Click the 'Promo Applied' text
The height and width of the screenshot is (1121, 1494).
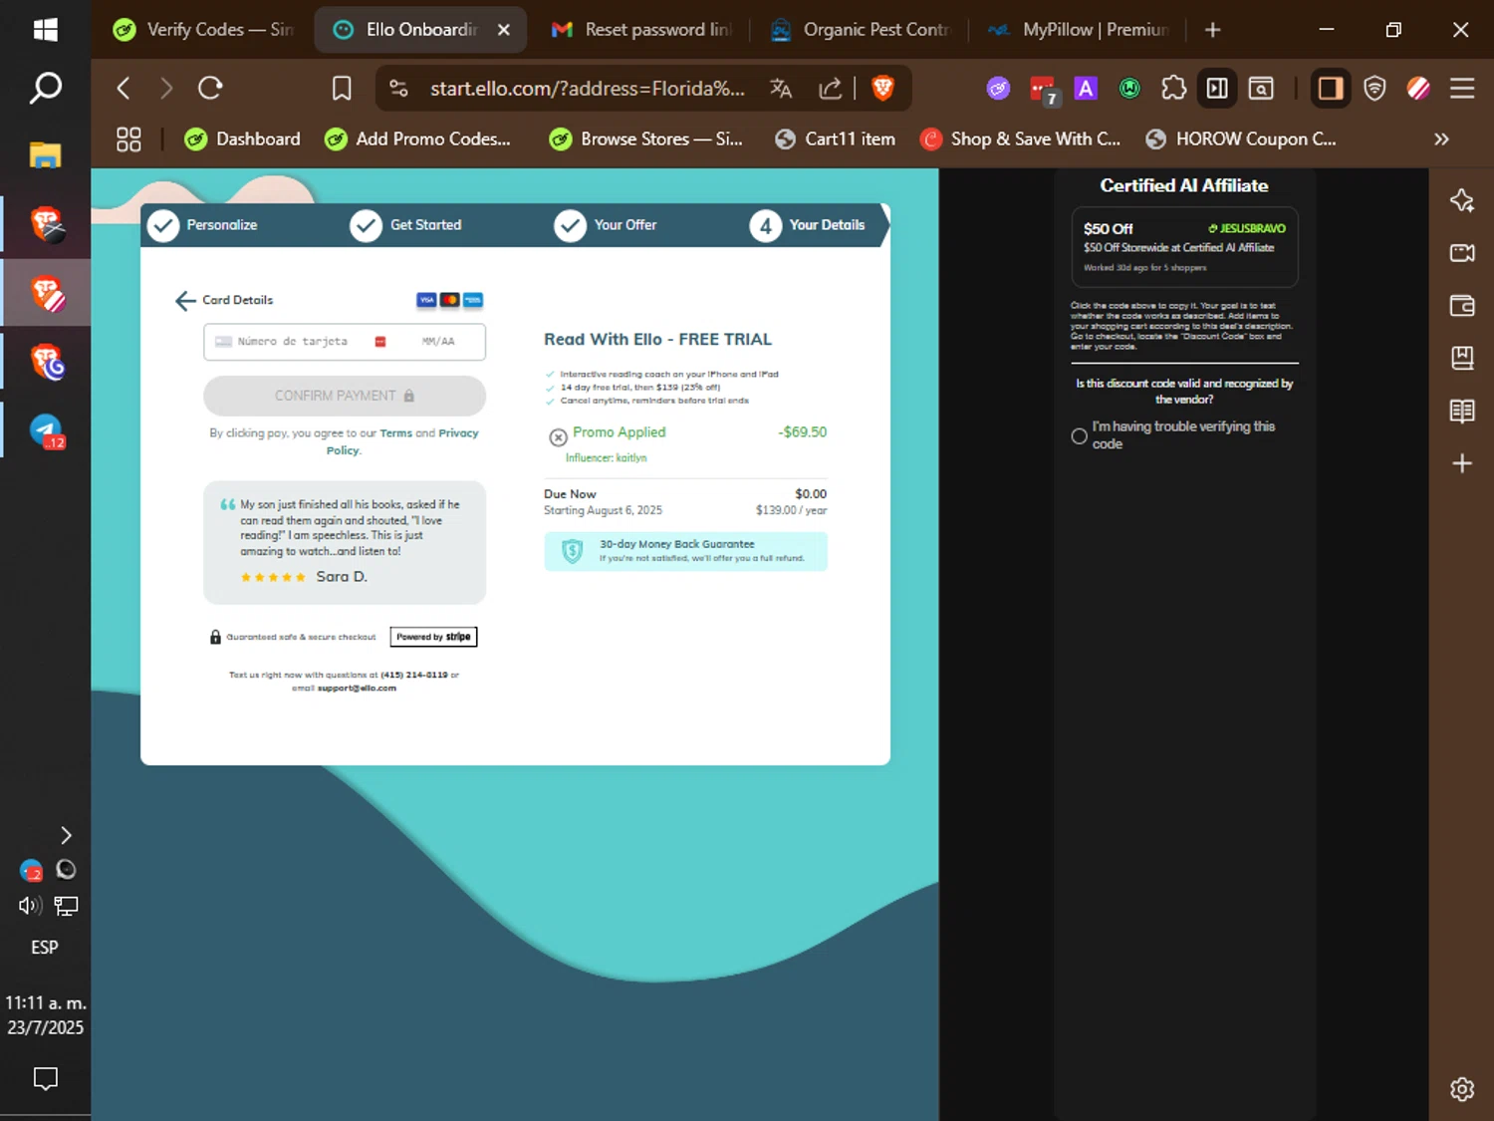620,432
